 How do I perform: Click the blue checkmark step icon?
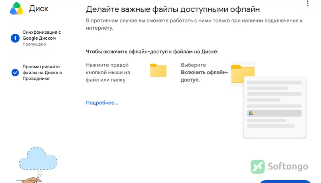click(15, 73)
